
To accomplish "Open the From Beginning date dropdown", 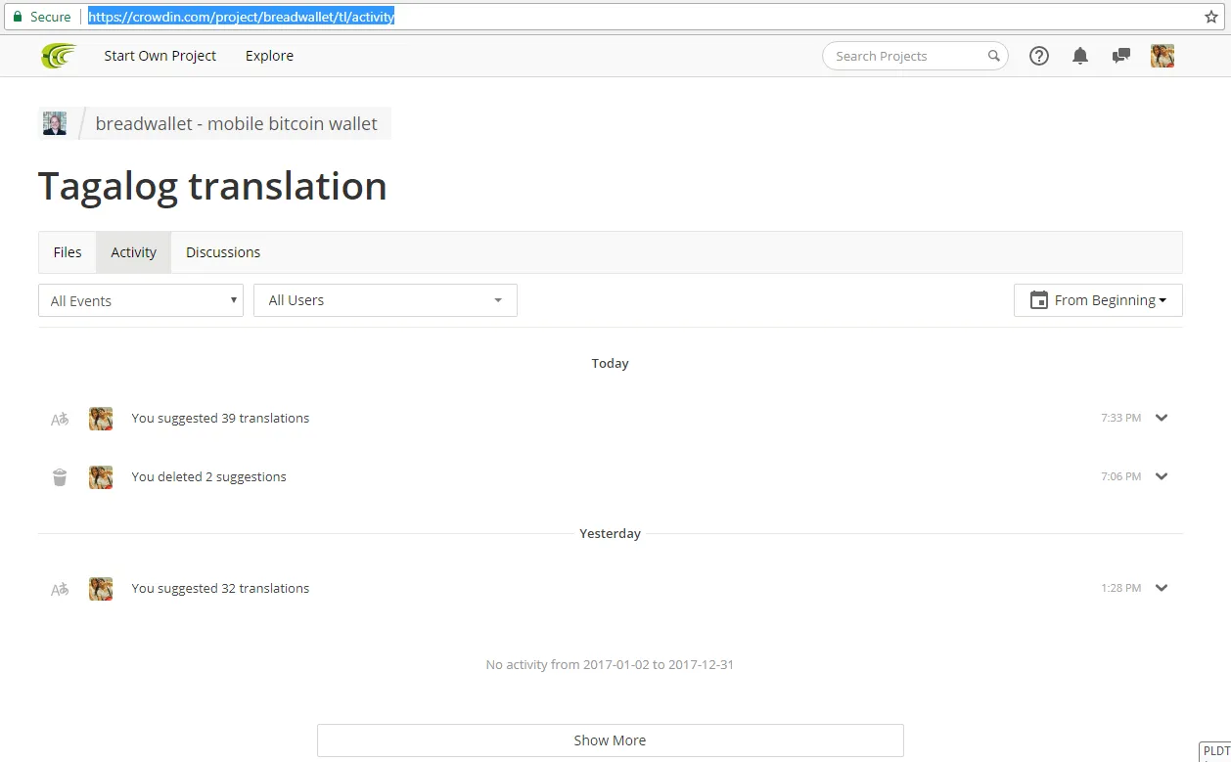I will (1098, 300).
